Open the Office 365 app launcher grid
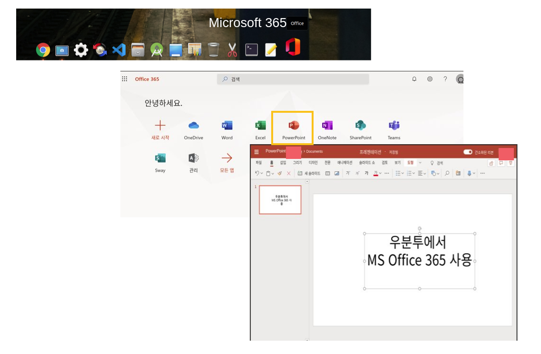Viewport: 541px width, 354px height. (125, 79)
